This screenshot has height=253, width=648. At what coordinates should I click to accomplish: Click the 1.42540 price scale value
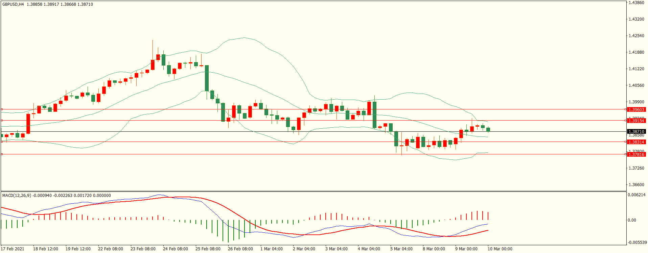coord(636,36)
